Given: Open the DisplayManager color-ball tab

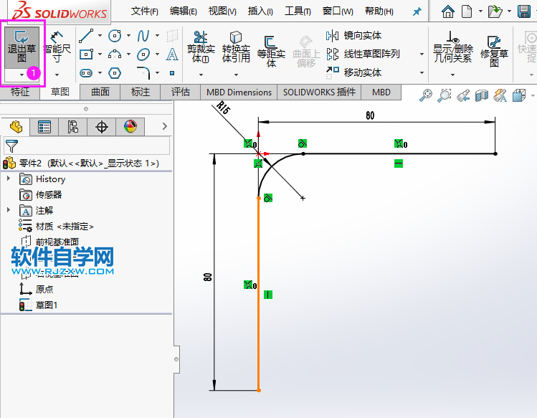Looking at the screenshot, I should (x=130, y=127).
